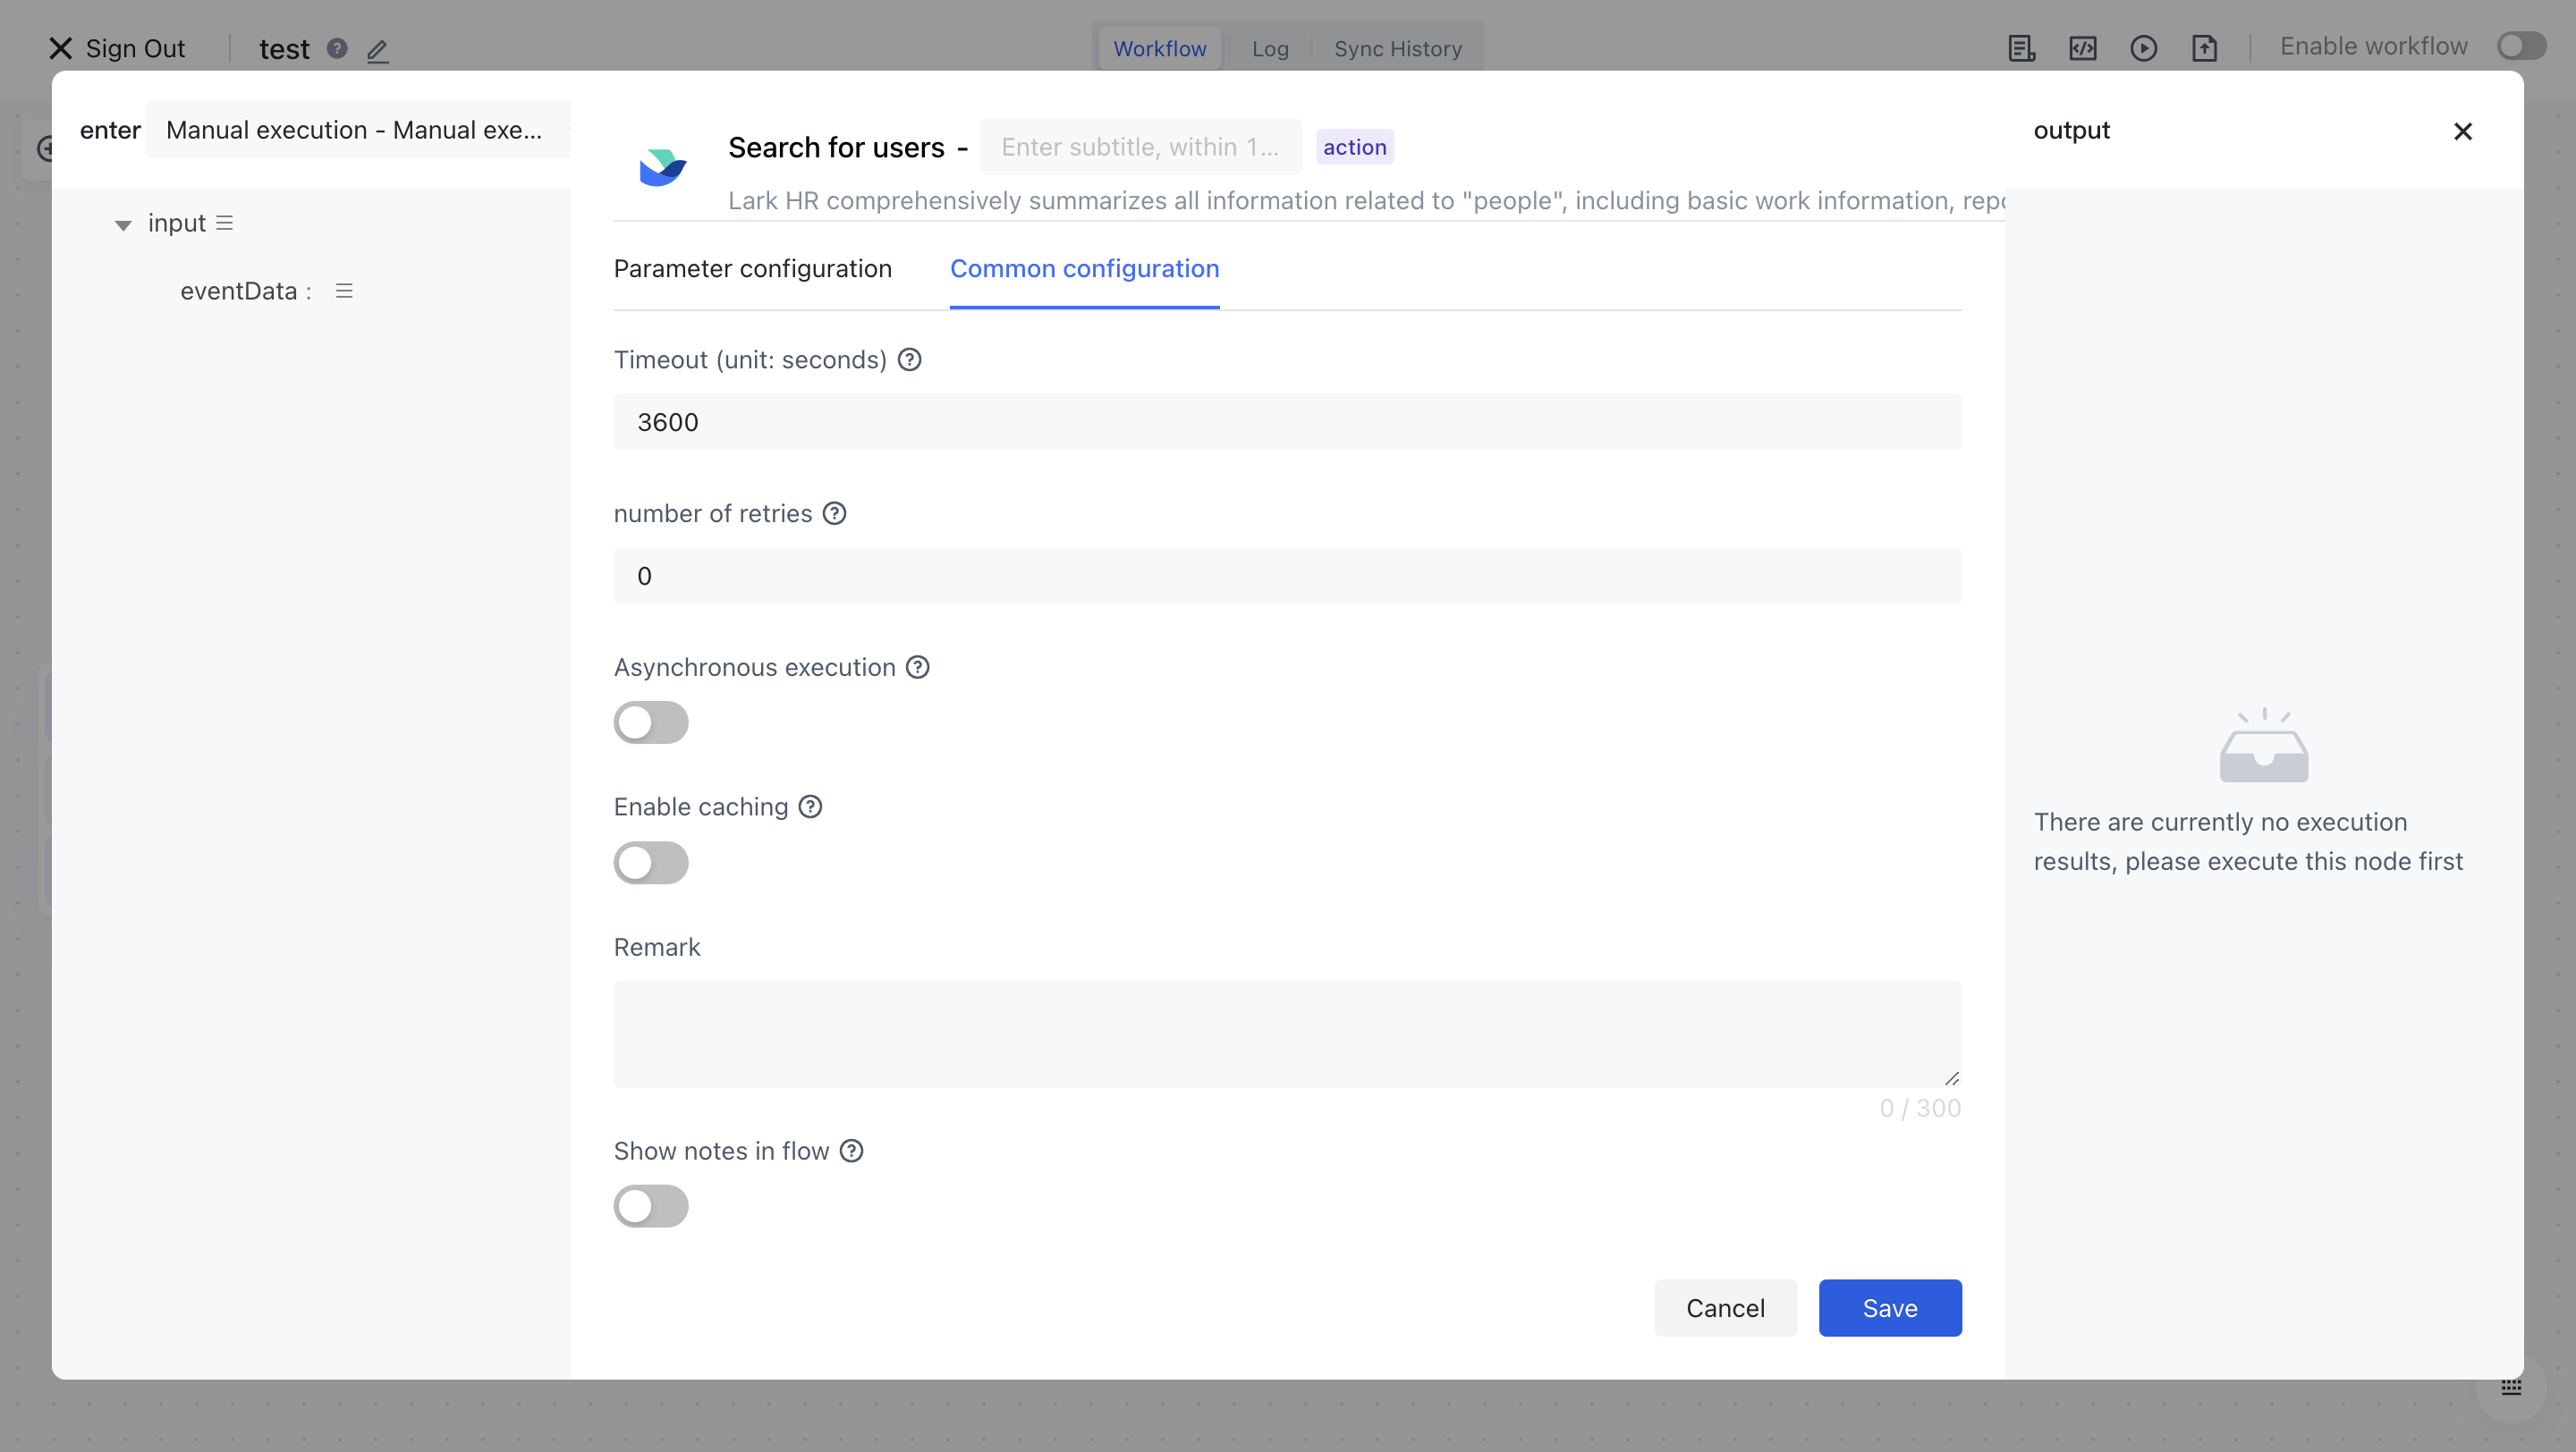This screenshot has height=1452, width=2576.
Task: Click the list menu icon beside eventData
Action: pyautogui.click(x=344, y=291)
